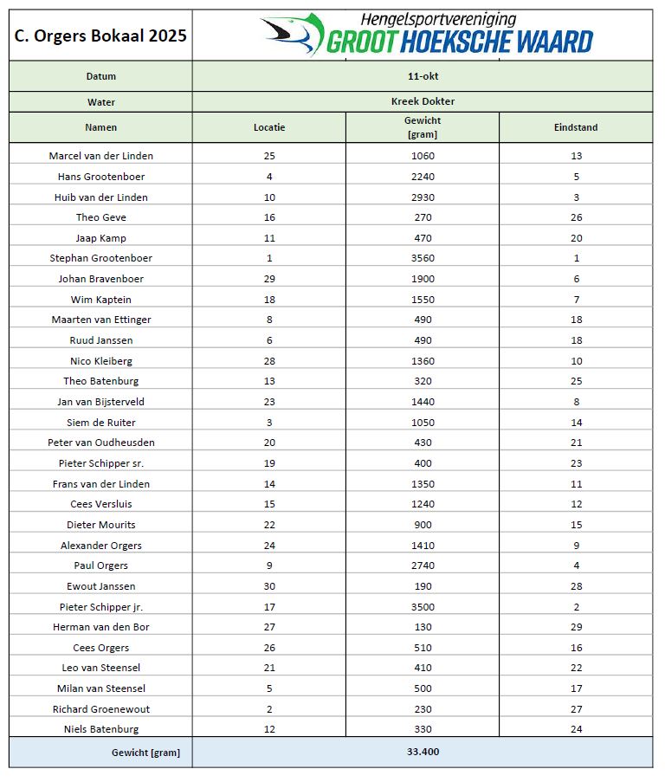Select Marcel van der Linden's name cell
Image resolution: width=665 pixels, height=782 pixels.
point(100,156)
